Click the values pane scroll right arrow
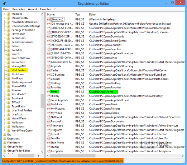This screenshot has height=165, width=187. (183, 156)
